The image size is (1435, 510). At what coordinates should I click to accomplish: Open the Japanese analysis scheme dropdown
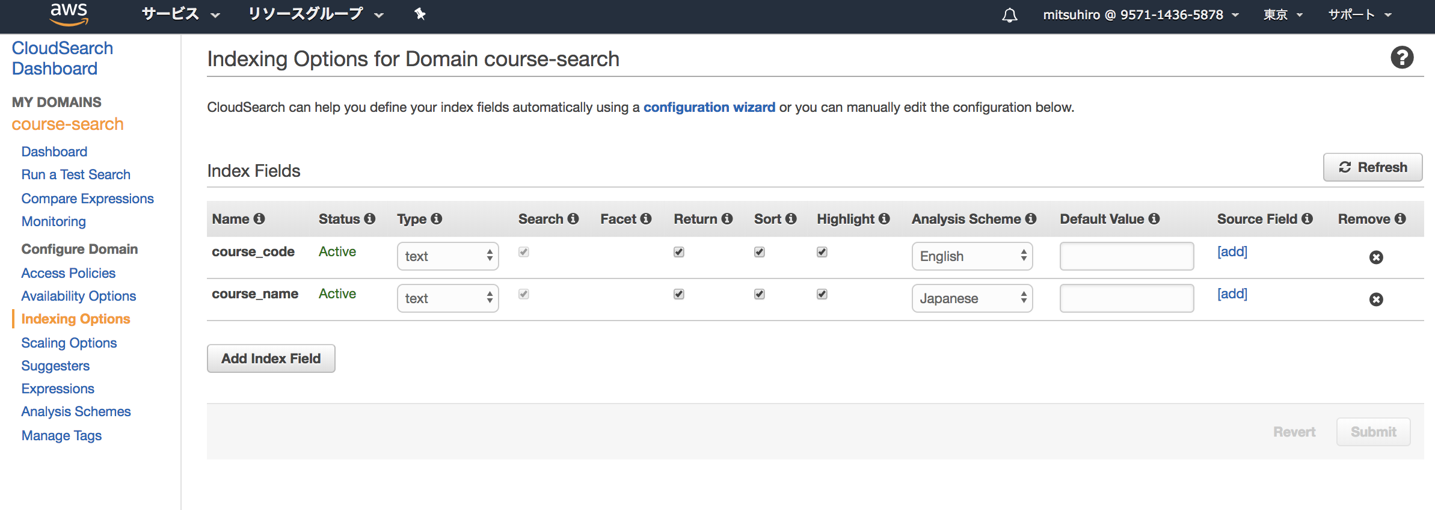click(973, 298)
